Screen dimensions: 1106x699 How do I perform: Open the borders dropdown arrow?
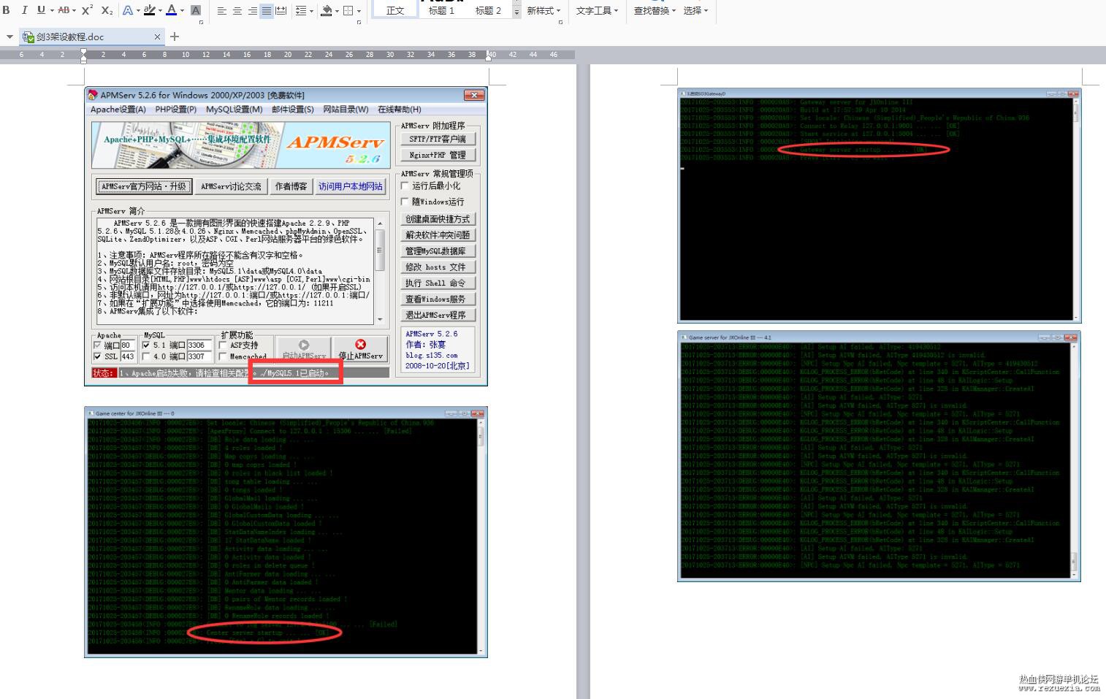coord(359,11)
